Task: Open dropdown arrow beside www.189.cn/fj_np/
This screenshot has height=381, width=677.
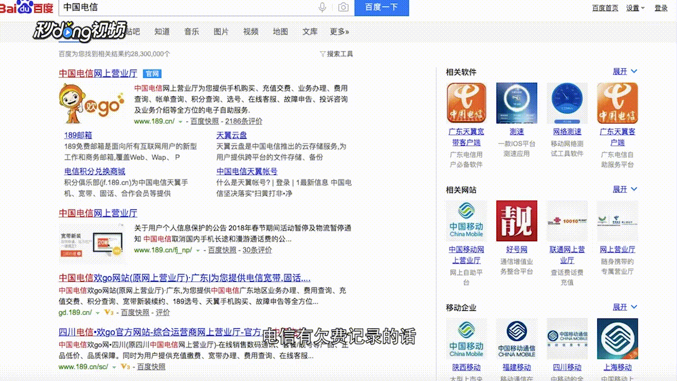Action: point(198,251)
